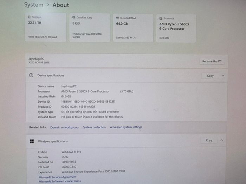Select the 25H2 version value
246x184 pixels.
[65, 157]
